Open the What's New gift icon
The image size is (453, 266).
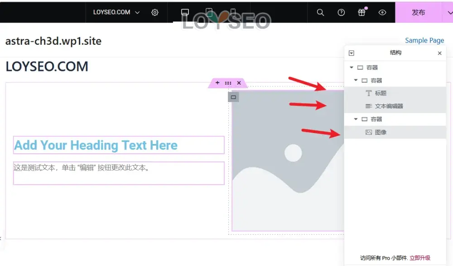click(x=361, y=12)
